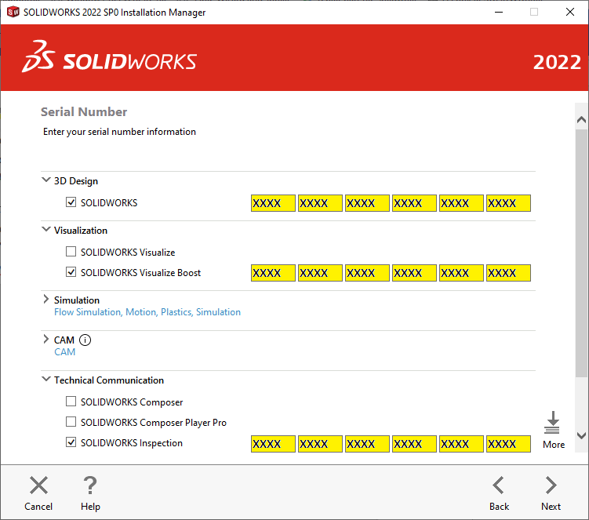The width and height of the screenshot is (589, 520).
Task: Open Help with the question mark icon
Action: click(90, 485)
